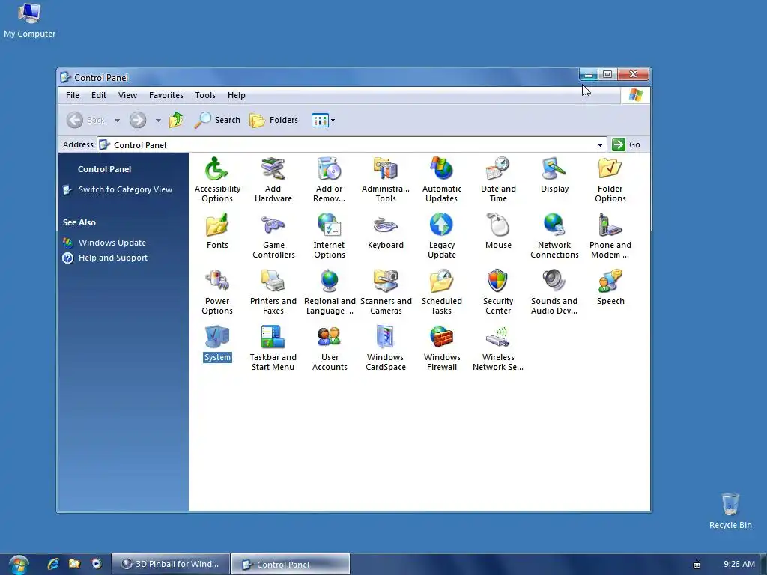Switch to 3D Pinball taskbar button
The height and width of the screenshot is (575, 767).
point(171,564)
